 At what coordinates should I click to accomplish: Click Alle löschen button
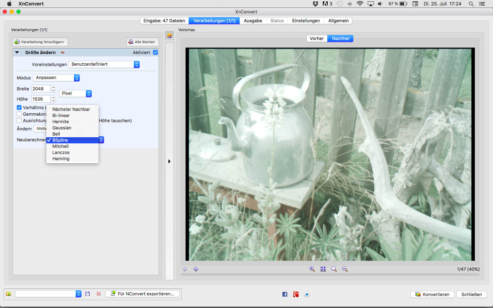pos(142,42)
